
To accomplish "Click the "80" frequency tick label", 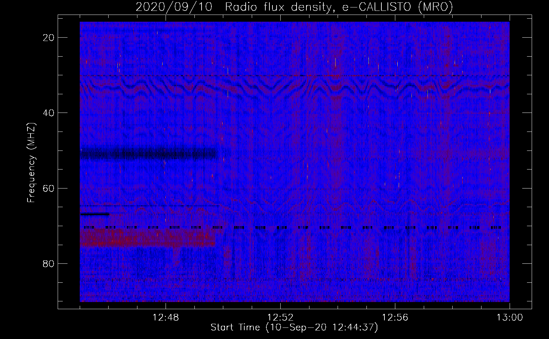I will point(49,263).
